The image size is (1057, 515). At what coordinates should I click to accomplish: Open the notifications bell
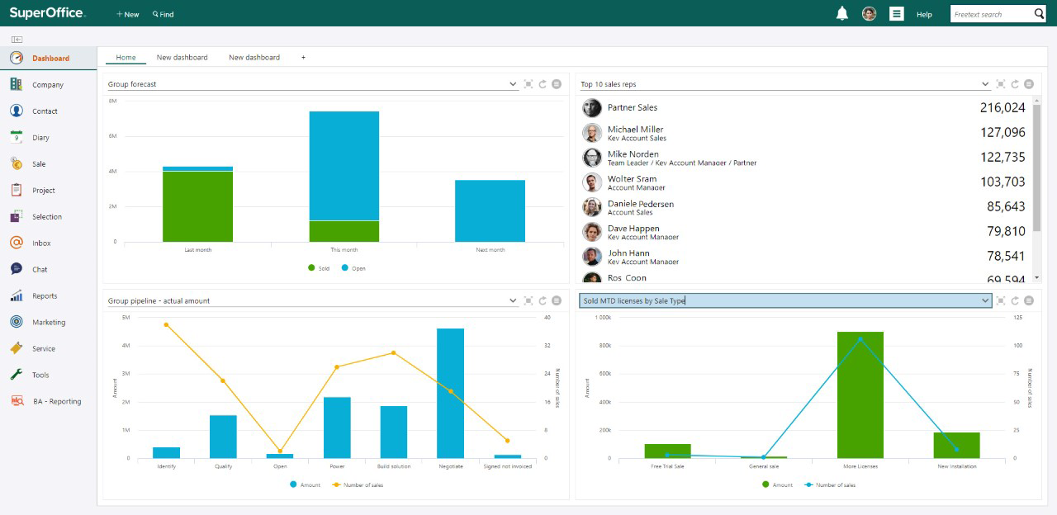click(842, 13)
